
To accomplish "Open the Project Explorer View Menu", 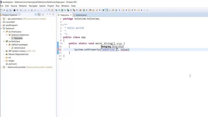I will coord(47,14).
